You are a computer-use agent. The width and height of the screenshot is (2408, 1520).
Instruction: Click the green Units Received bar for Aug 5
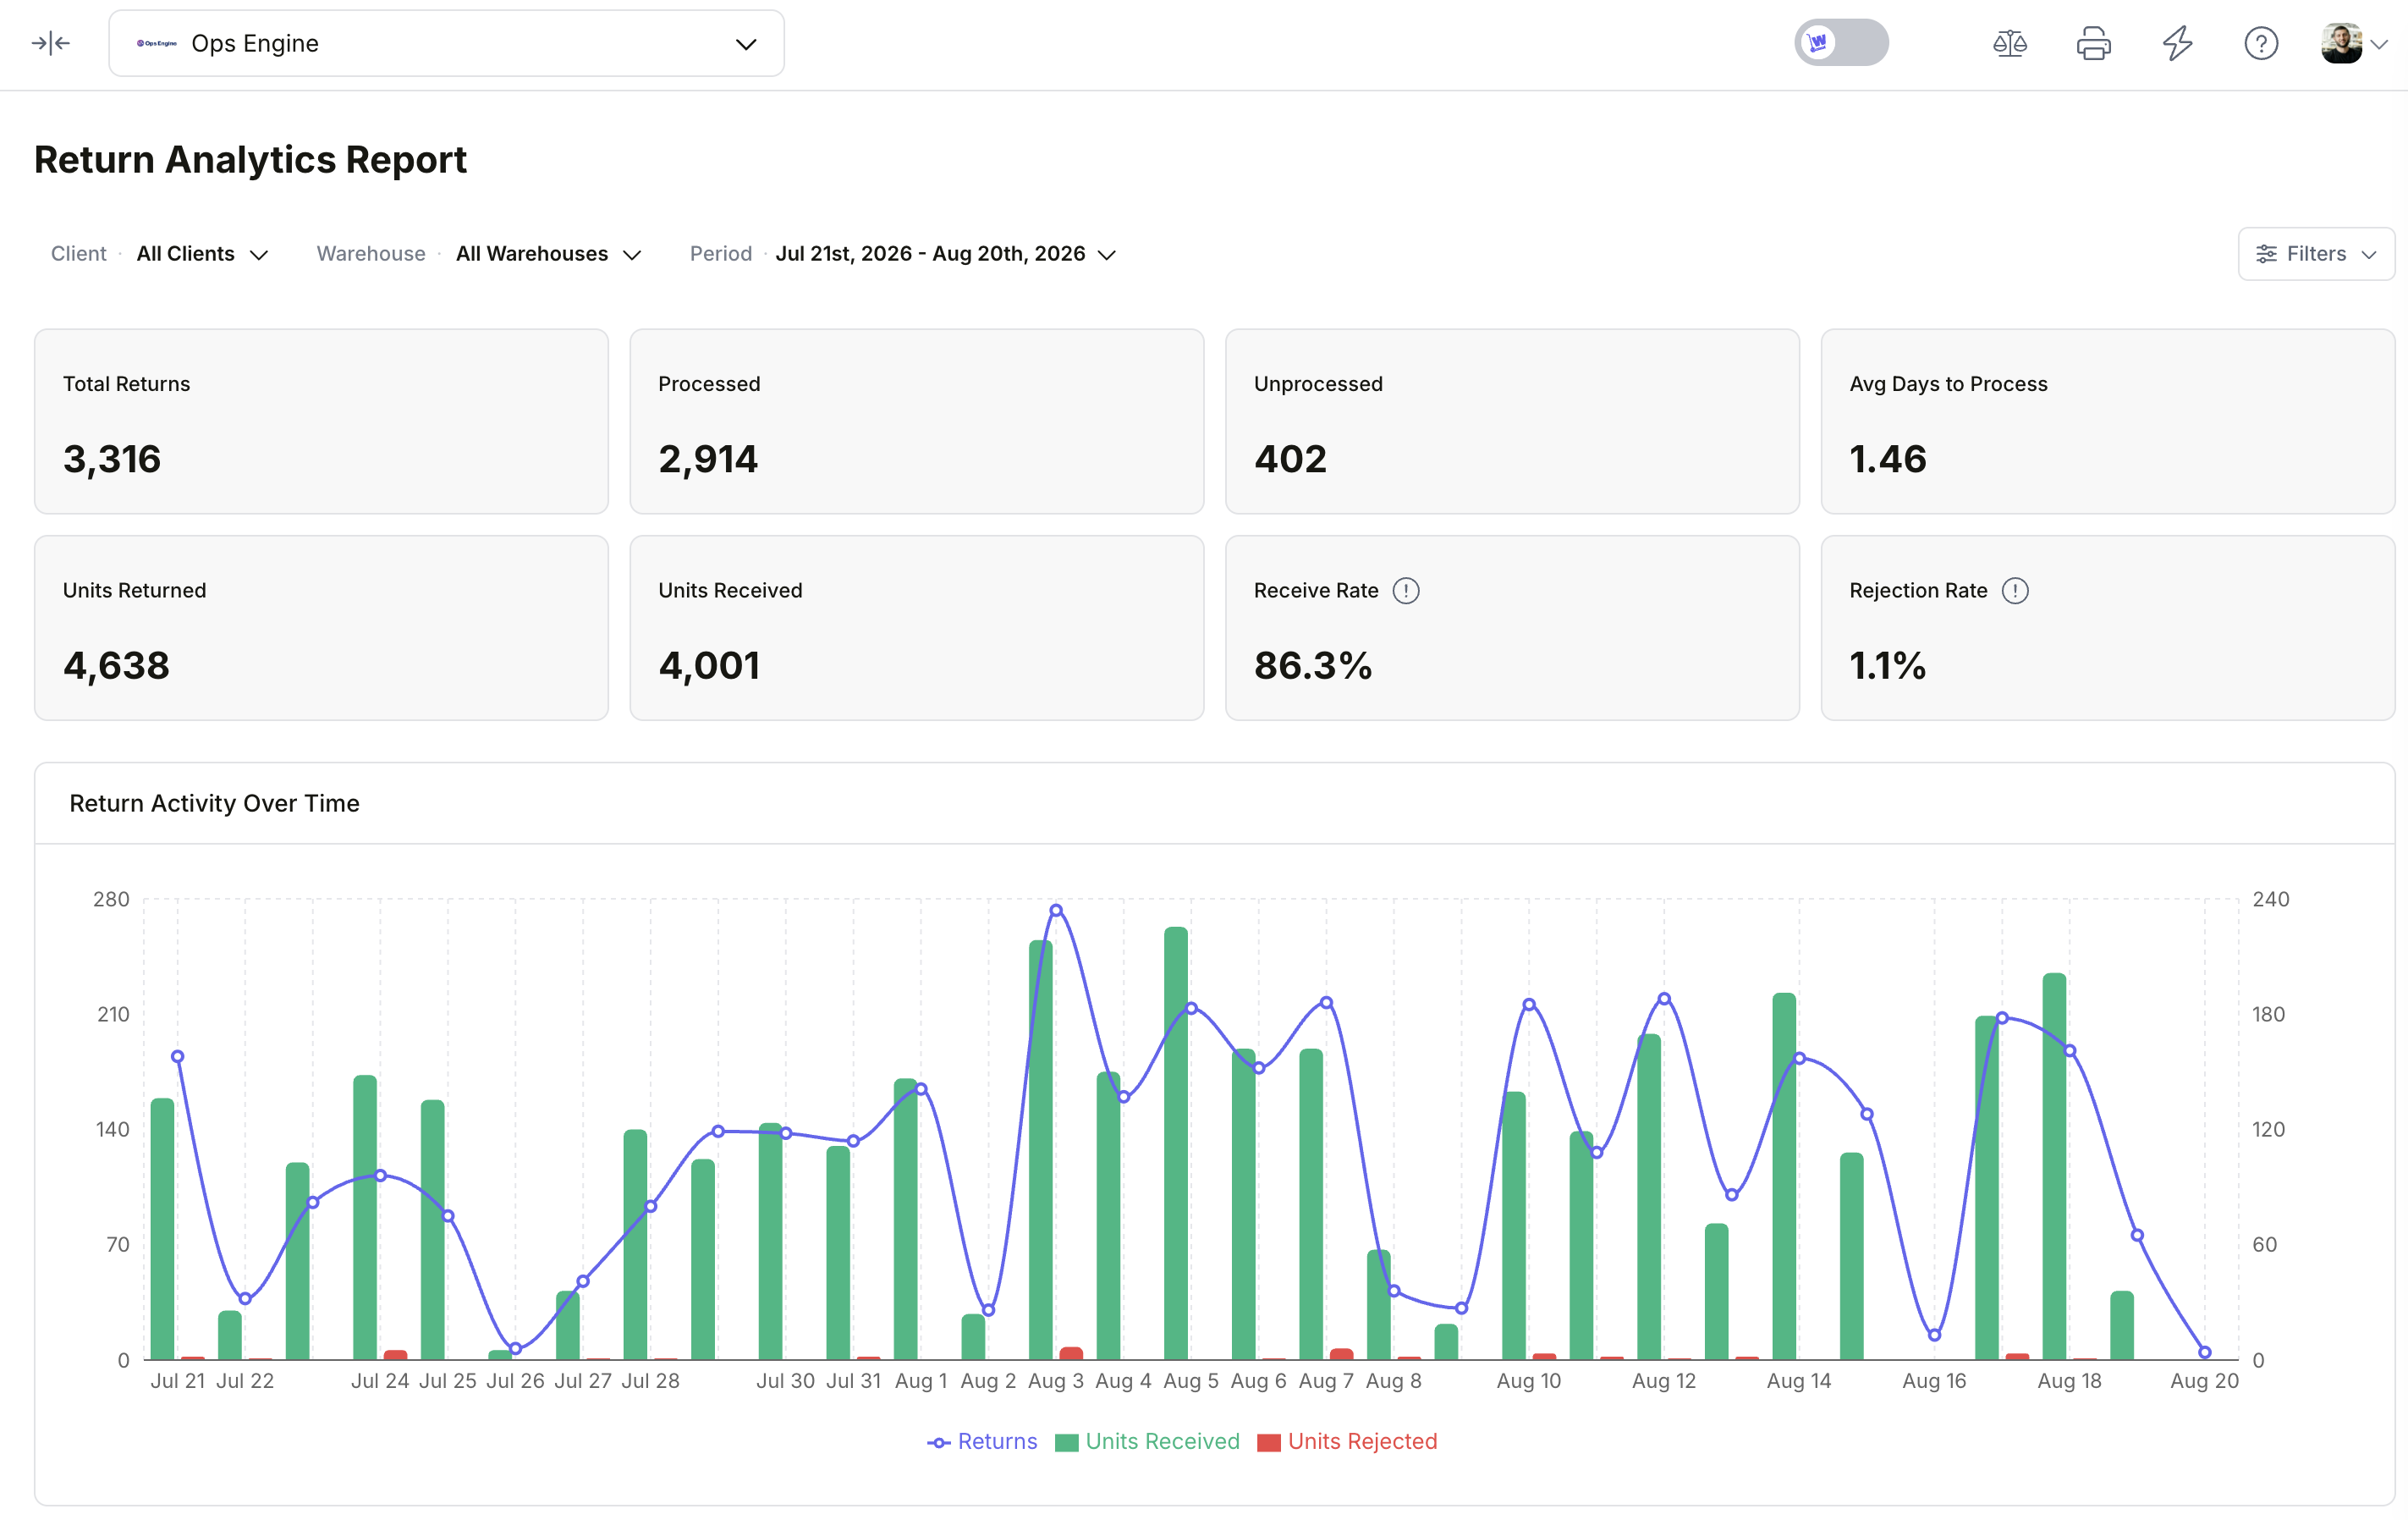coord(1176,1143)
